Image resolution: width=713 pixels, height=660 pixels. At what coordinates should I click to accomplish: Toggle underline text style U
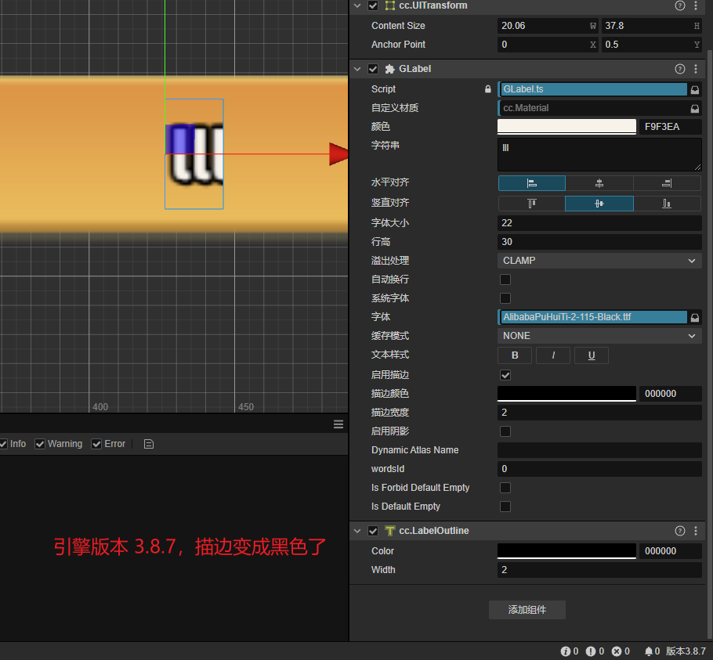click(591, 355)
